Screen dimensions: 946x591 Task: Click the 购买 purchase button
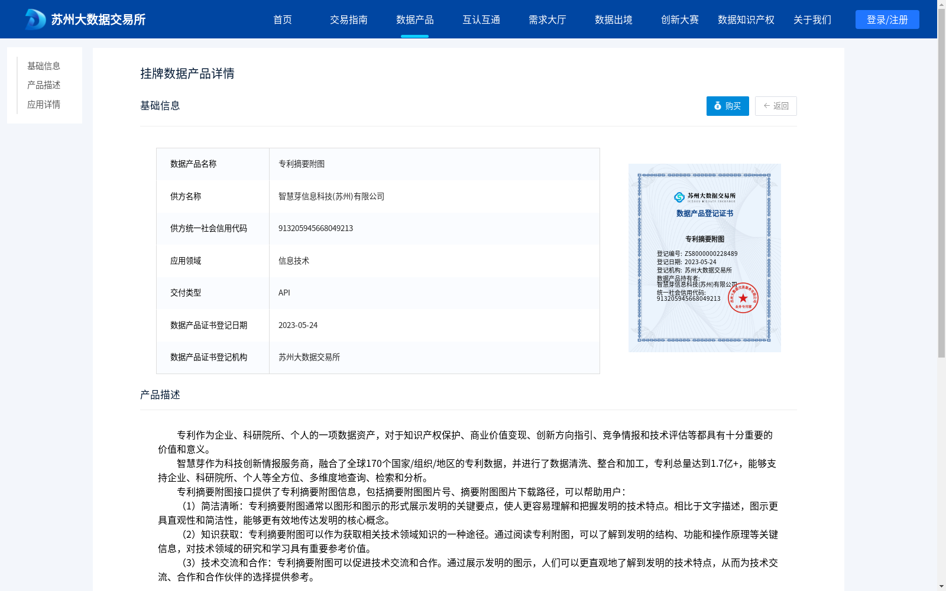728,106
